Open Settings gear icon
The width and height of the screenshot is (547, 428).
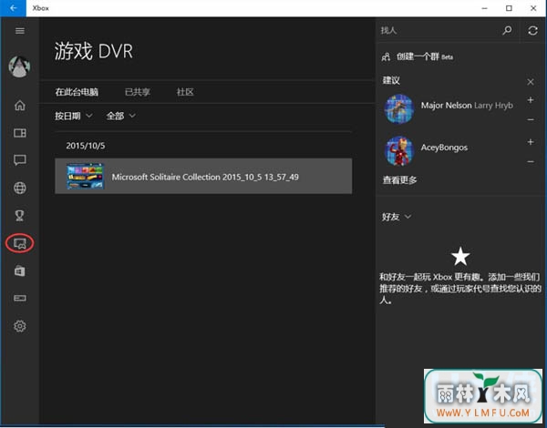(20, 326)
